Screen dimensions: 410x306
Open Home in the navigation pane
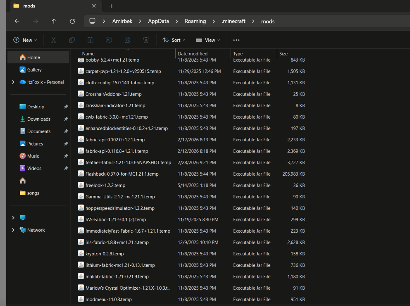[39, 57]
